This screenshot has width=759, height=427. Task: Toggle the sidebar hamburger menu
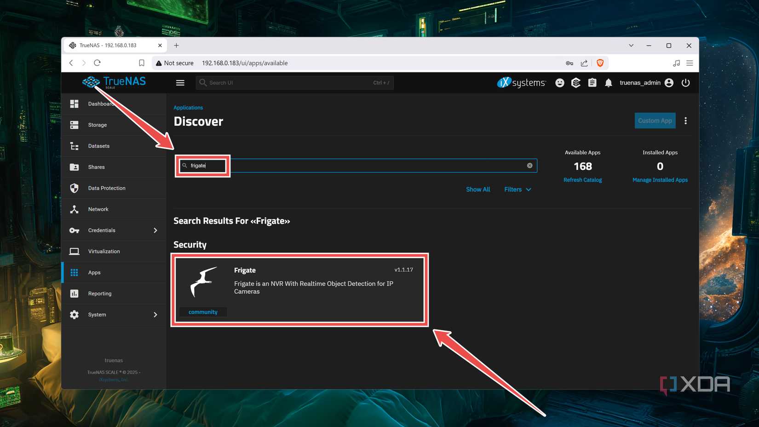point(180,83)
